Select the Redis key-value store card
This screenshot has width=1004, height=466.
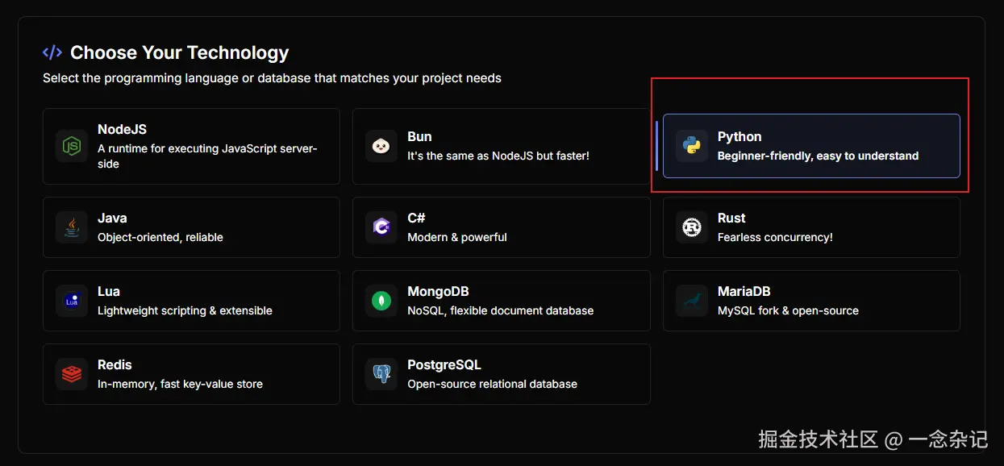[191, 374]
